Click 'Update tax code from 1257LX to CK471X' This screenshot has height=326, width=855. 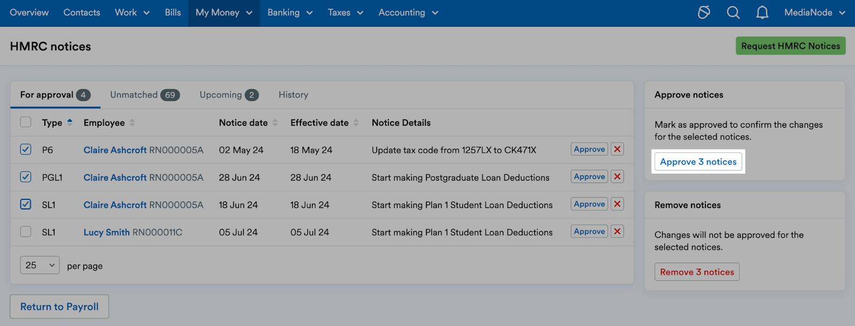pos(454,150)
